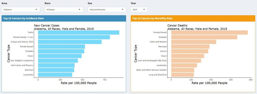Open the Year dropdown showing 2015
The image size is (257, 94).
point(139,9)
